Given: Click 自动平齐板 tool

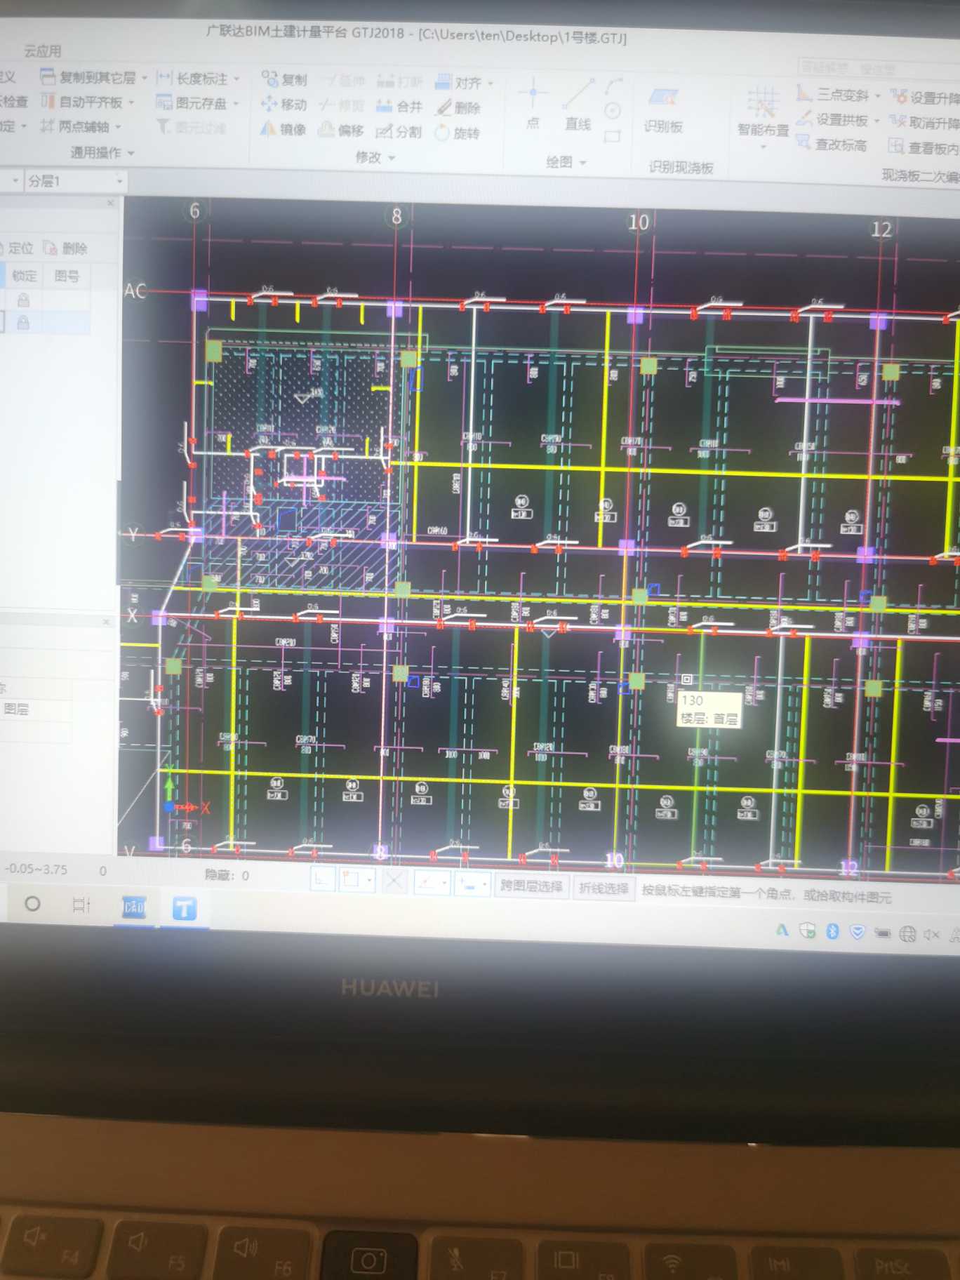Looking at the screenshot, I should (x=82, y=102).
